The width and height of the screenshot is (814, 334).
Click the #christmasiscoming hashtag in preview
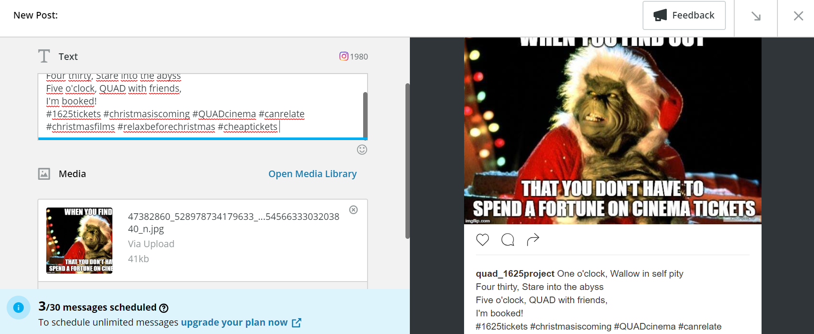click(x=571, y=327)
